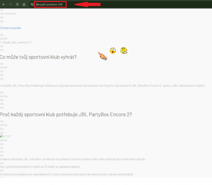
Task: Click the surprised face emoji
Action: [113, 50]
